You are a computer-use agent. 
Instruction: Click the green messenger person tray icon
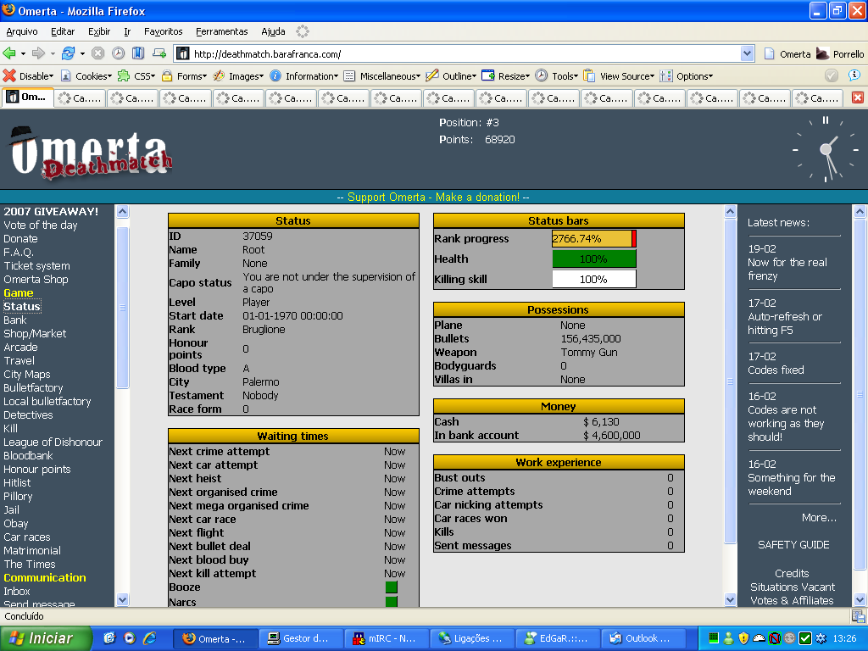tap(728, 638)
